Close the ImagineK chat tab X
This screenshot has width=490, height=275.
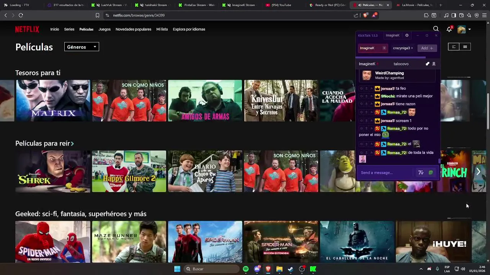coord(384,48)
